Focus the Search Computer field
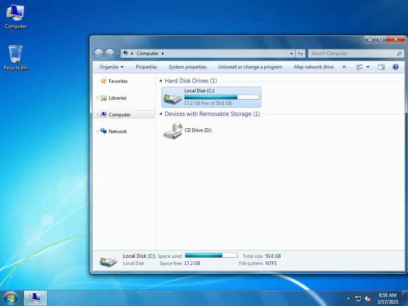Screen dimensions: 408x306 356,53
